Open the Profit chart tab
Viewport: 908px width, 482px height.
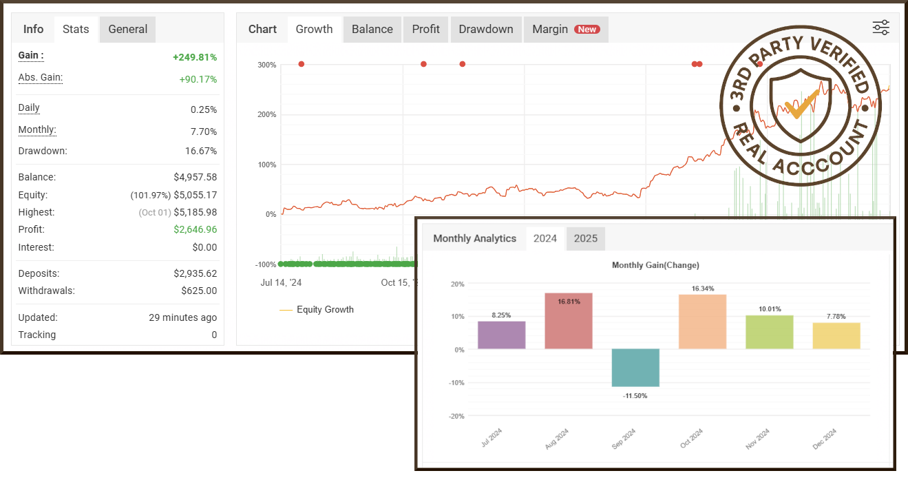425,30
